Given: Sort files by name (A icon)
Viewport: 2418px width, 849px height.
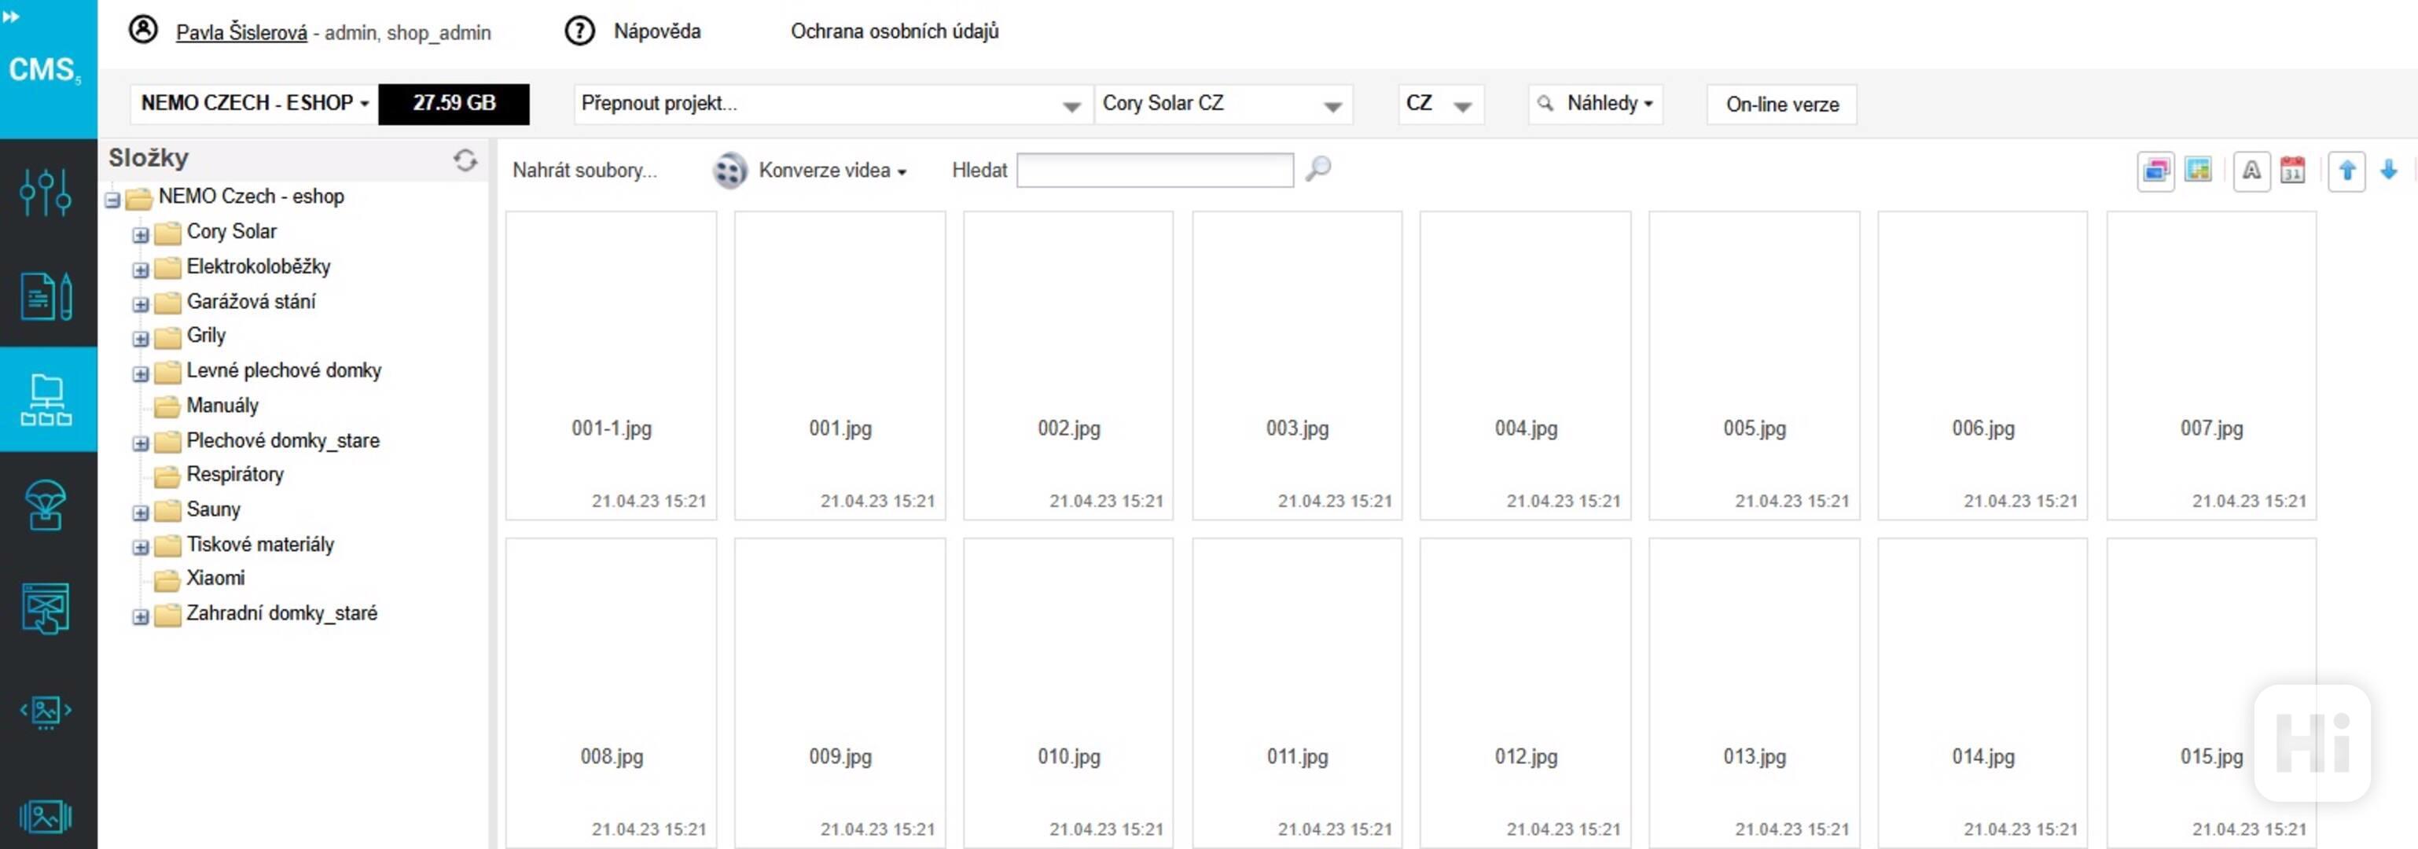Looking at the screenshot, I should 2251,171.
